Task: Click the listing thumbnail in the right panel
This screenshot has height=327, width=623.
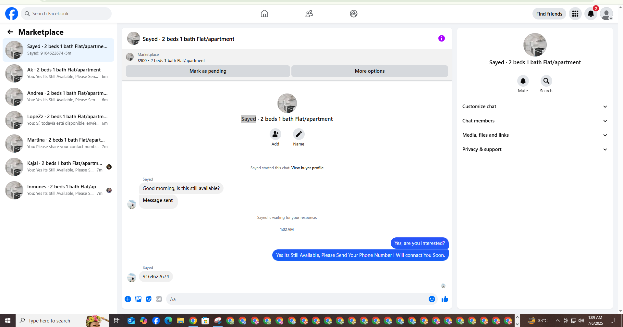Action: click(x=535, y=45)
